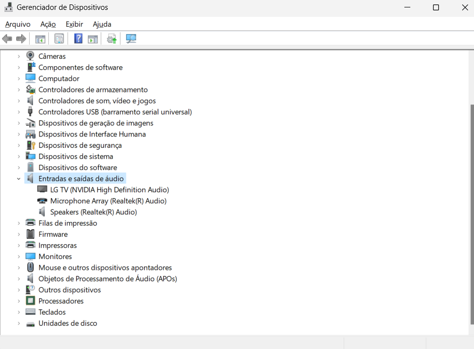This screenshot has width=474, height=349.
Task: Click the Unidades de disco drive icon
Action: click(x=31, y=324)
